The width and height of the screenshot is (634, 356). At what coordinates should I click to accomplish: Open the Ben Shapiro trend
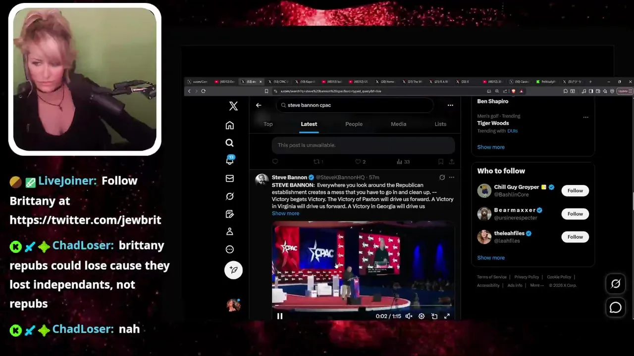pyautogui.click(x=492, y=101)
